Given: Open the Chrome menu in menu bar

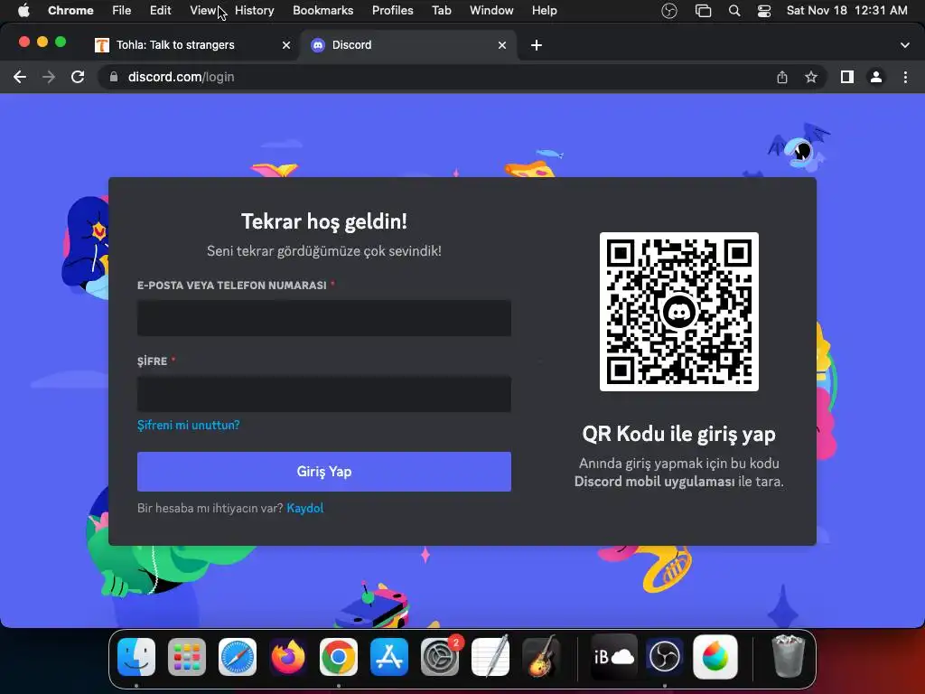Looking at the screenshot, I should pos(70,10).
